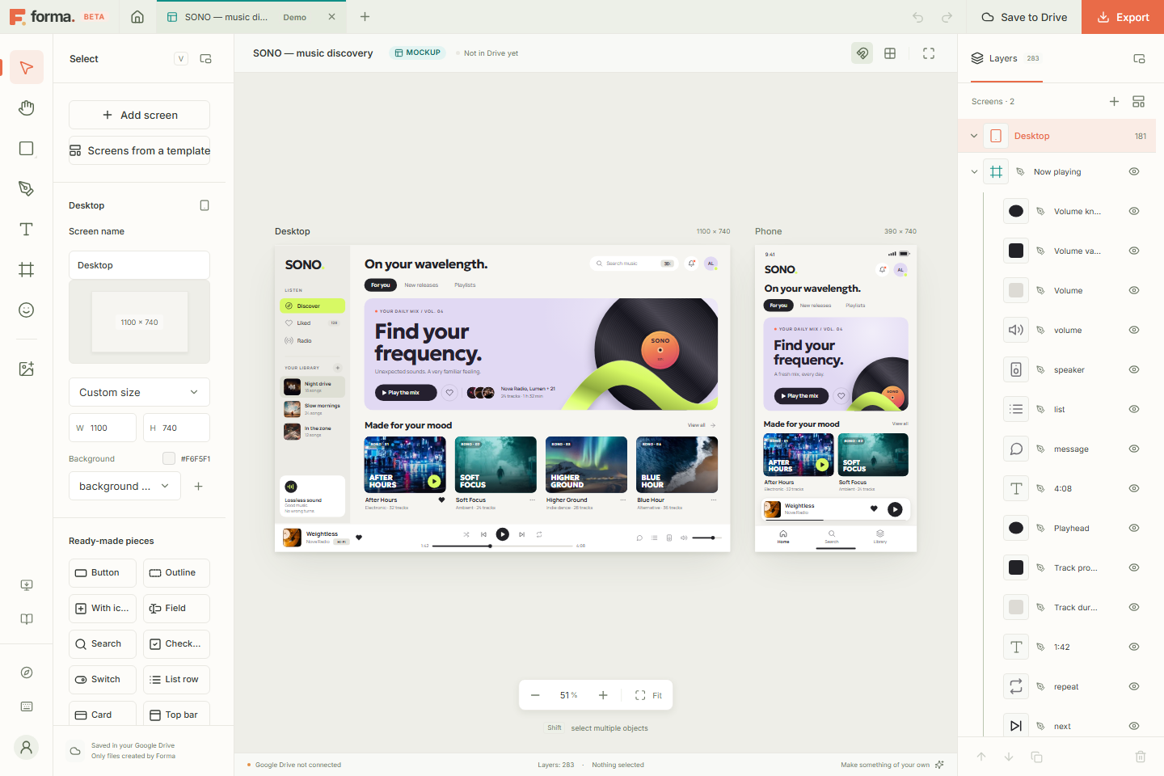Toggle visibility of speaker layer
This screenshot has width=1164, height=776.
[x=1134, y=369]
